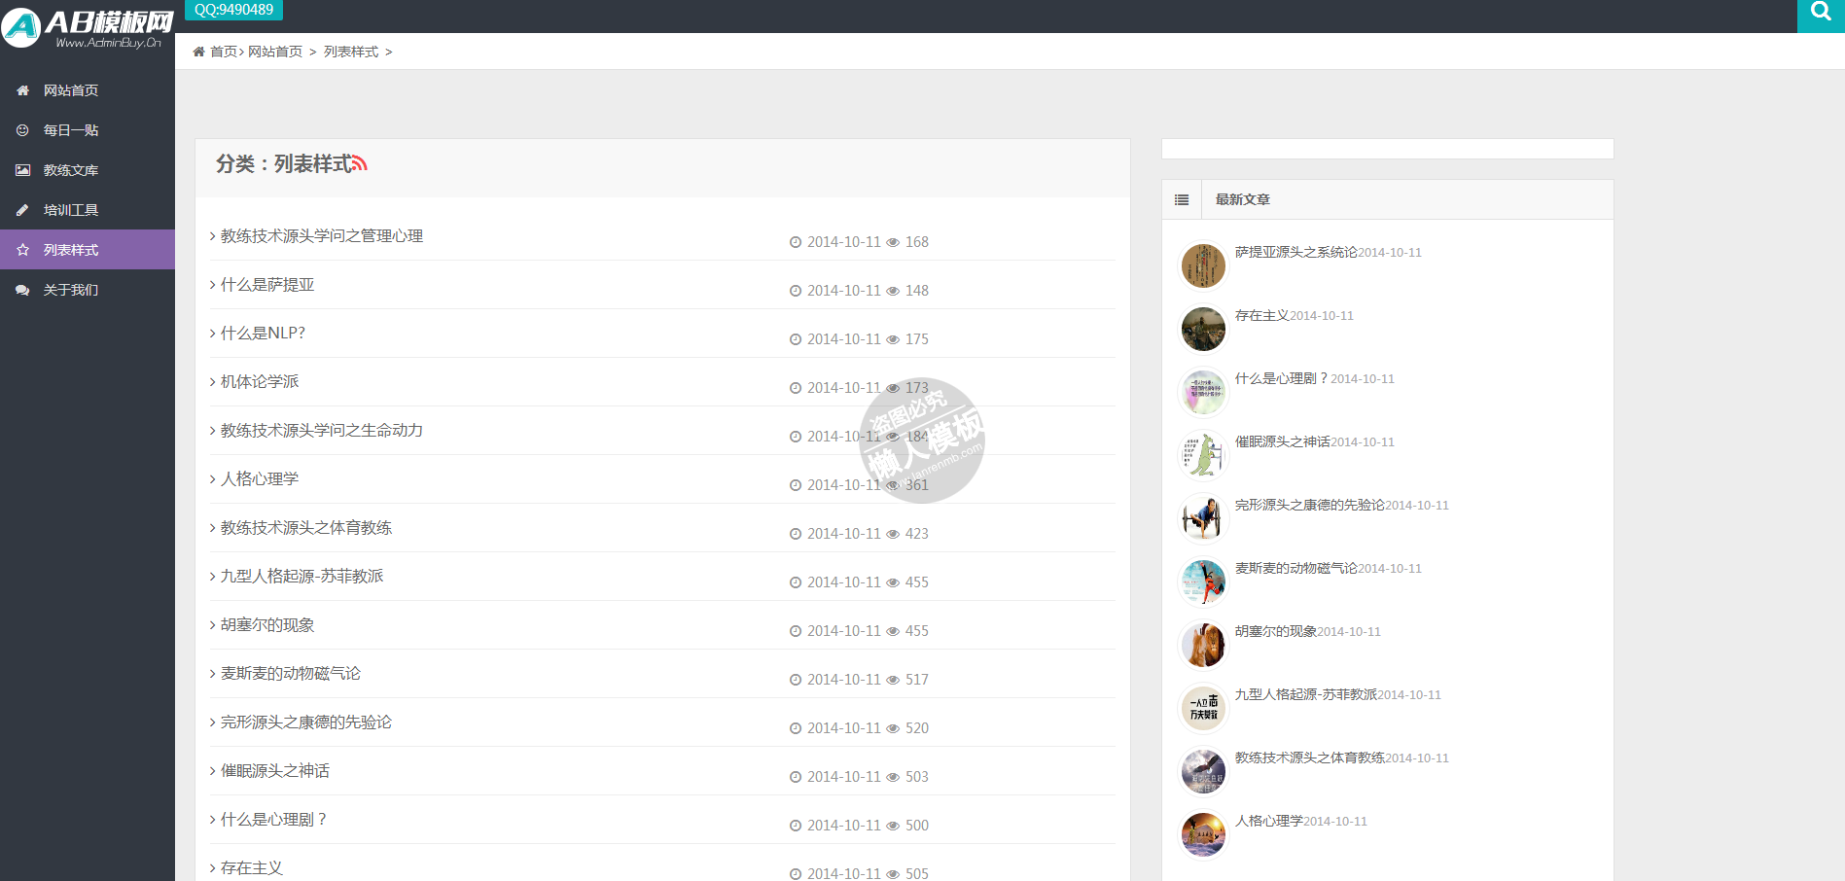Click the home icon in the breadcrumb

[198, 52]
